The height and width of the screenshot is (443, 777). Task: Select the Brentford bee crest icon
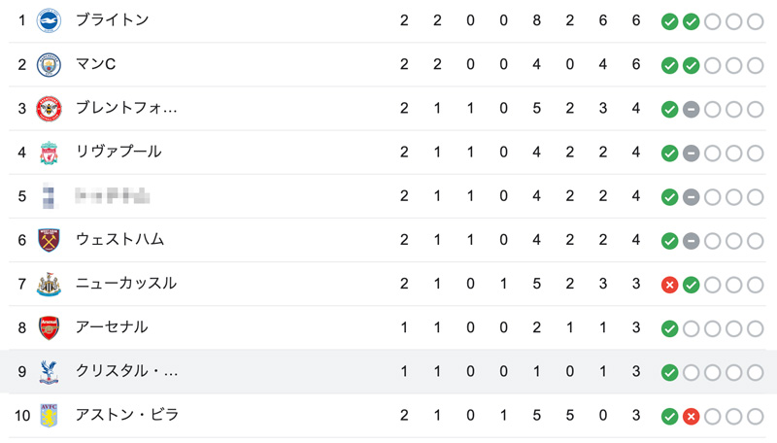(49, 109)
